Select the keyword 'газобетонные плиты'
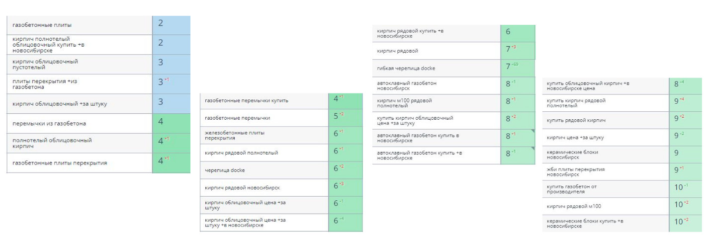 (43, 25)
